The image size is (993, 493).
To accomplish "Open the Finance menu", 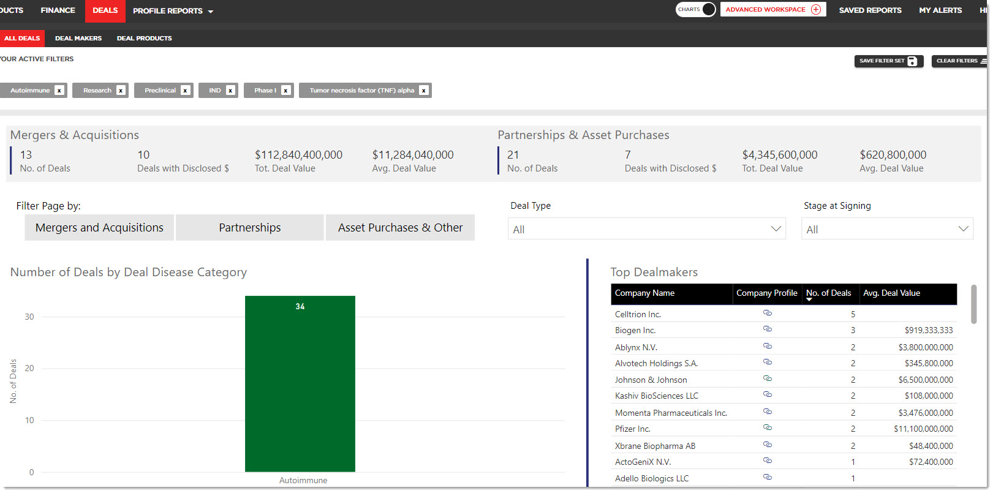I will (58, 10).
